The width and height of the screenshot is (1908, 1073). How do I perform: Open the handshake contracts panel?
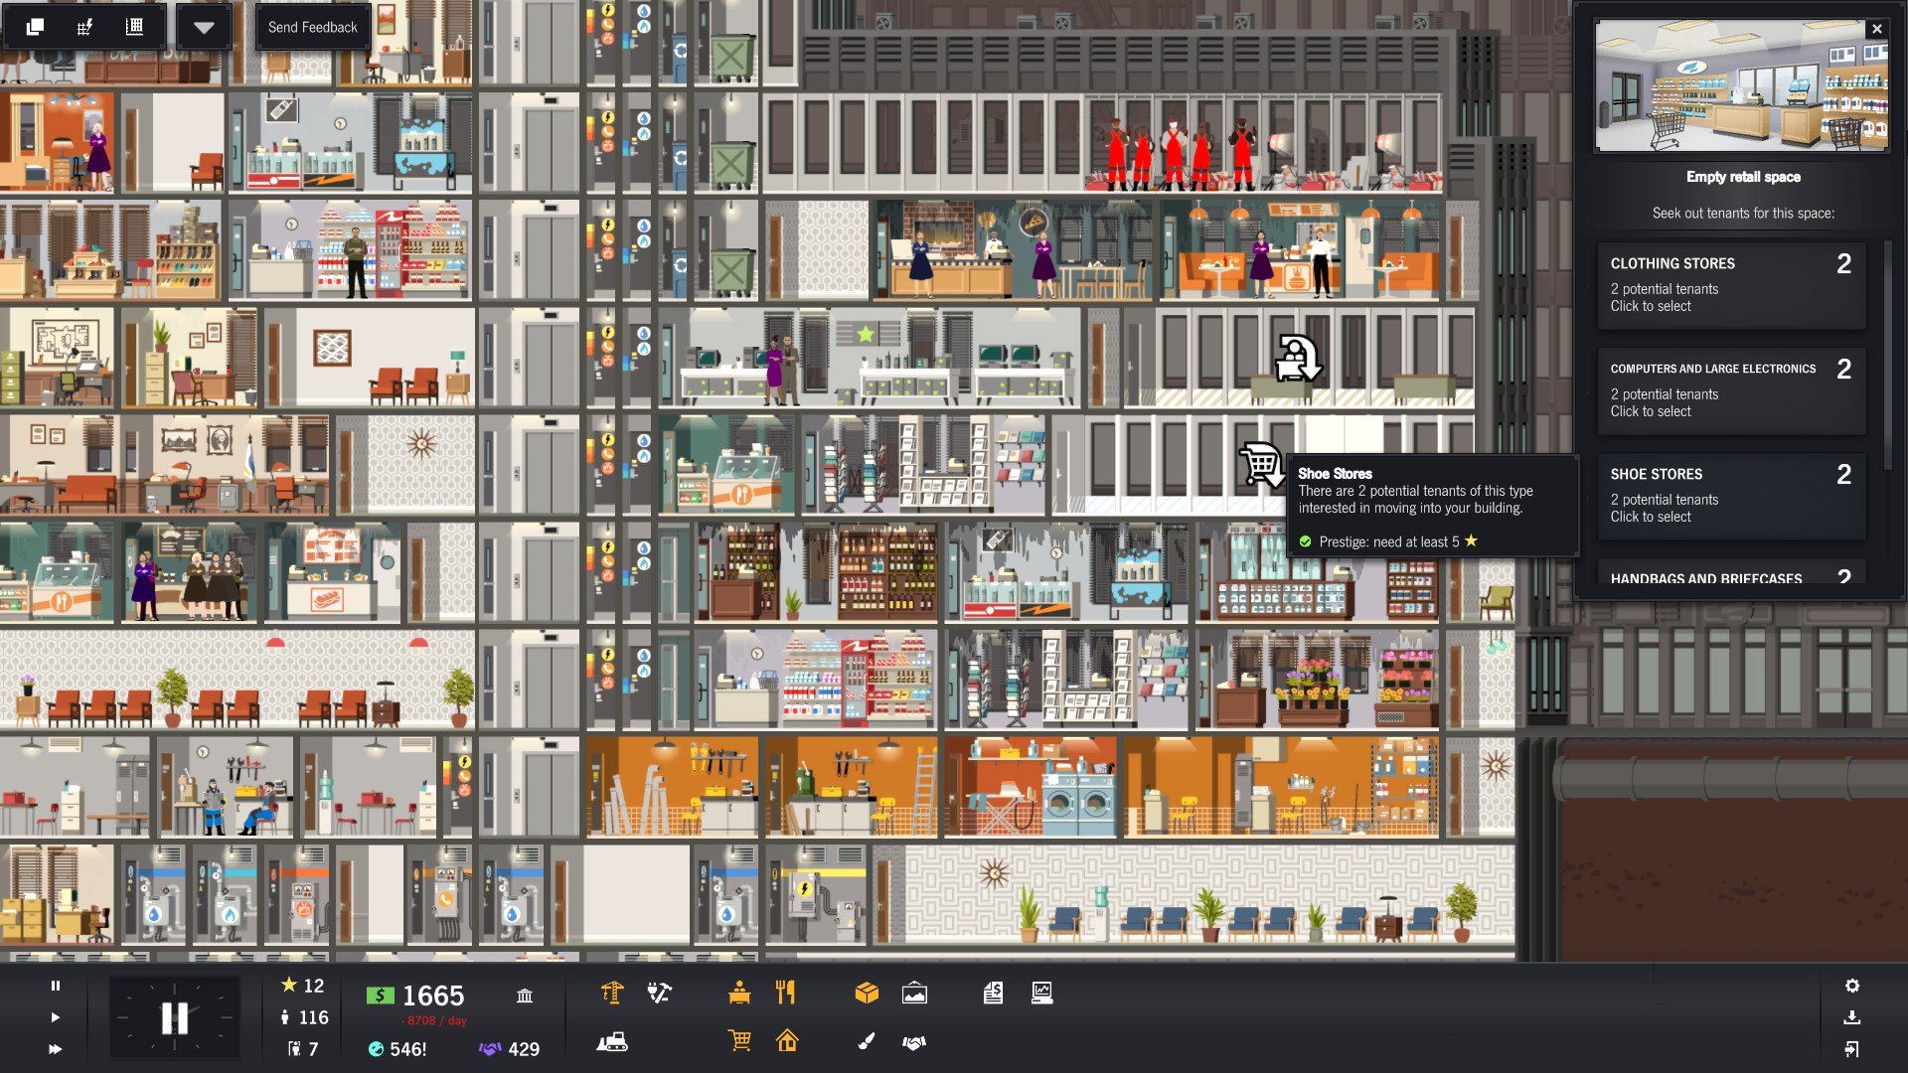[x=914, y=1043]
